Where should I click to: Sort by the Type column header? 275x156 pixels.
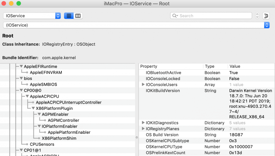click(x=216, y=66)
